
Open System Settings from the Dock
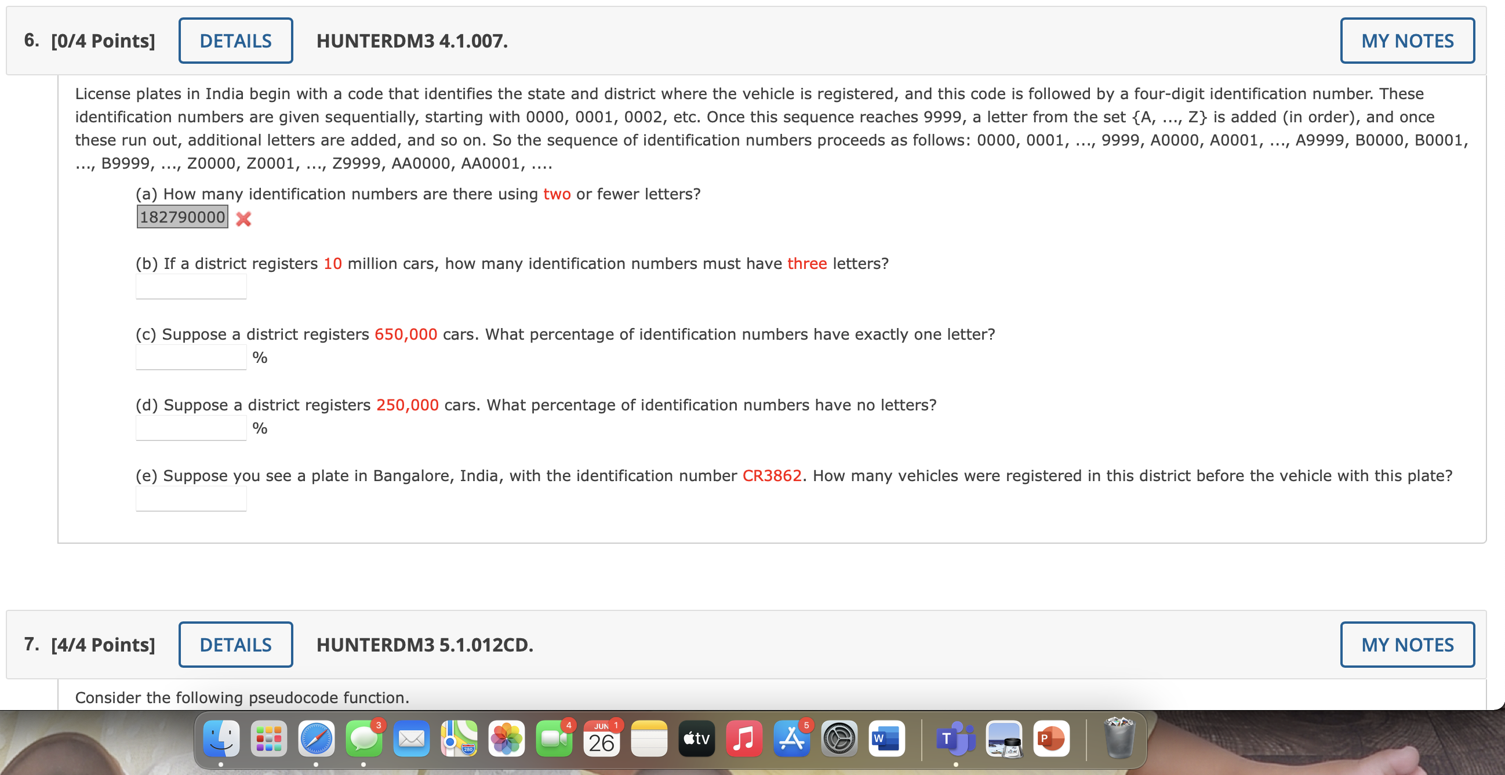[839, 739]
